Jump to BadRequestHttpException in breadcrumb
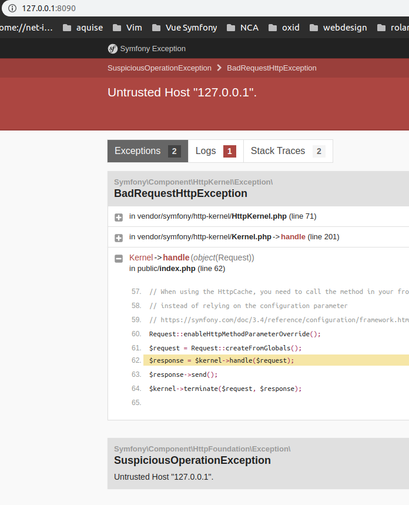409x505 pixels. [271, 68]
